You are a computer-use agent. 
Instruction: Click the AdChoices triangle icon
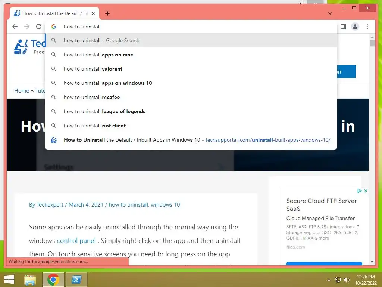(359, 191)
